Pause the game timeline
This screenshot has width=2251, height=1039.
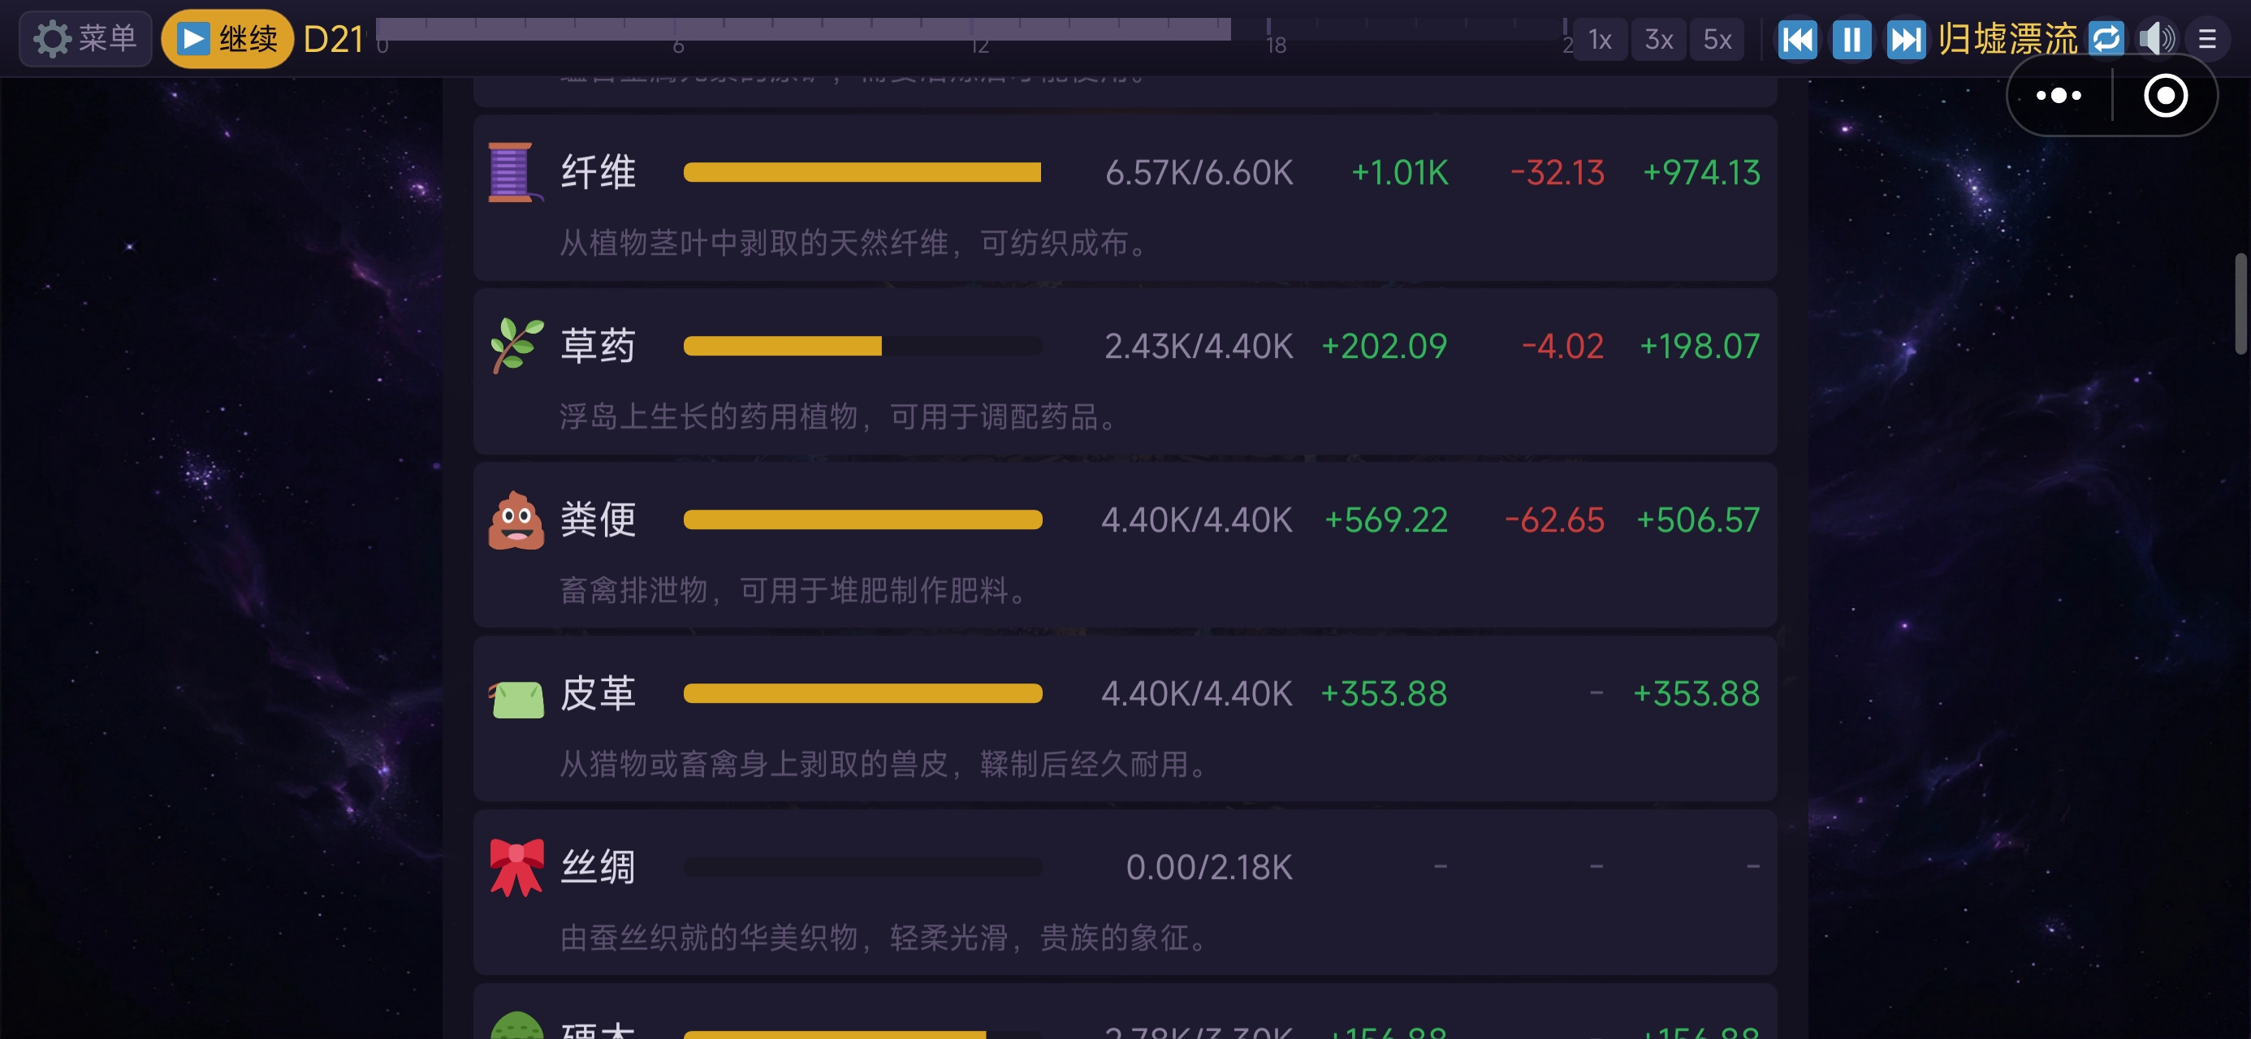pyautogui.click(x=1851, y=39)
